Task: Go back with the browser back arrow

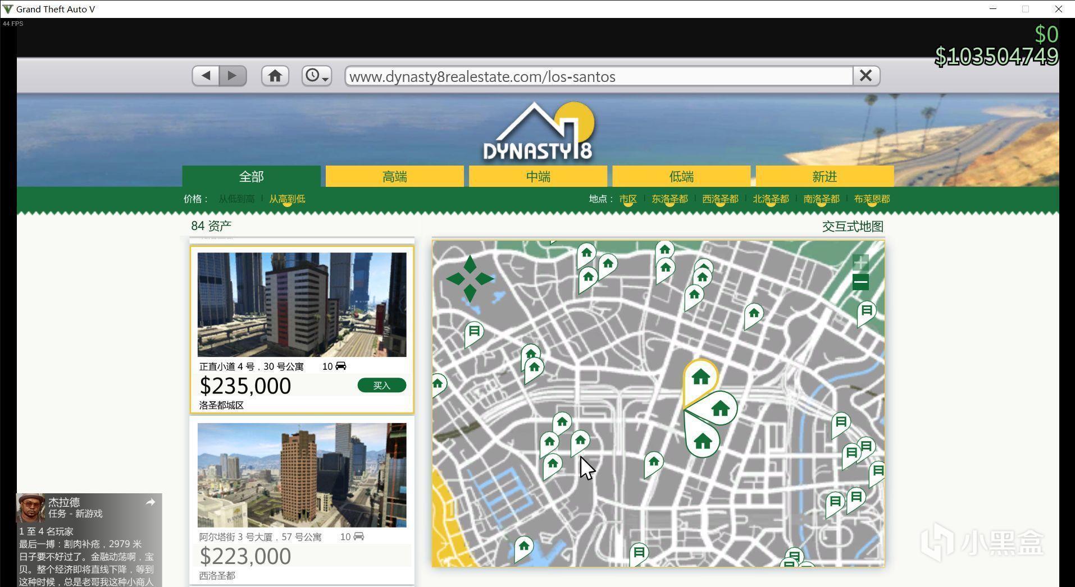Action: (x=206, y=76)
